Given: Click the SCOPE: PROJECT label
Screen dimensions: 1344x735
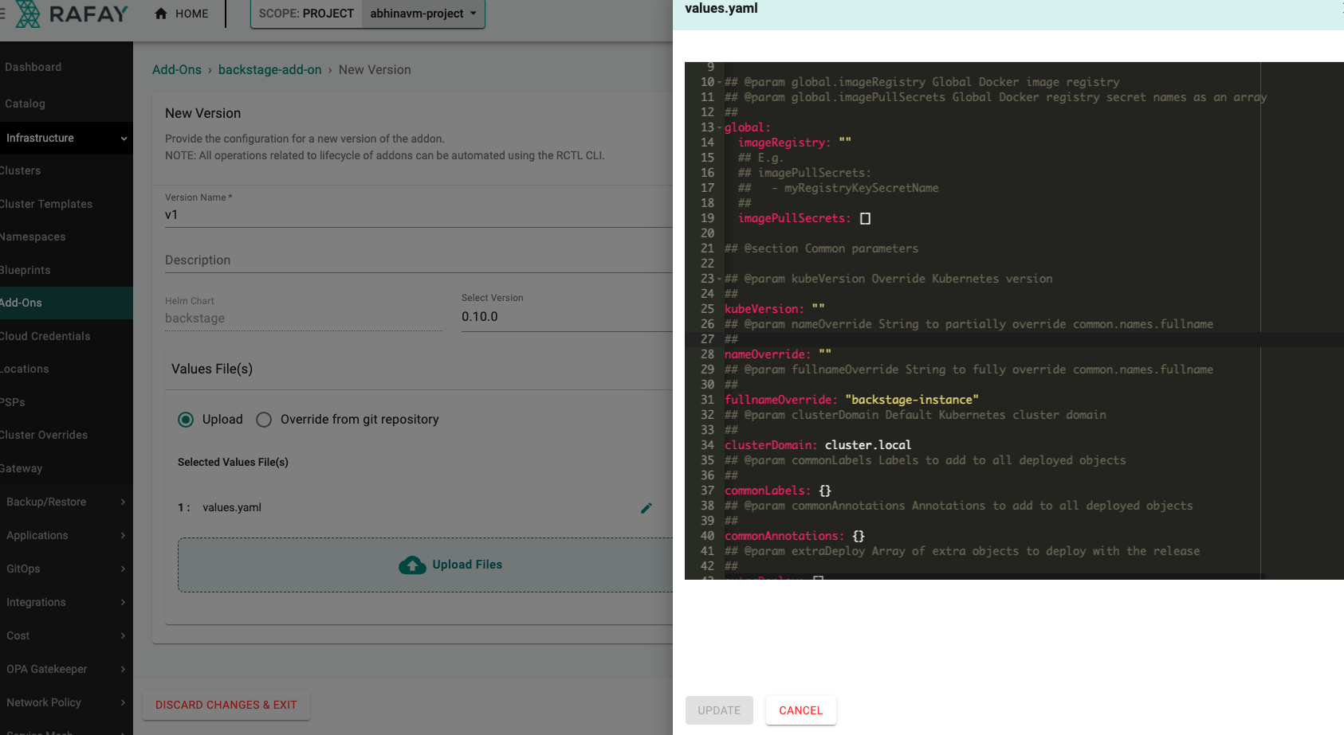Looking at the screenshot, I should coord(306,14).
